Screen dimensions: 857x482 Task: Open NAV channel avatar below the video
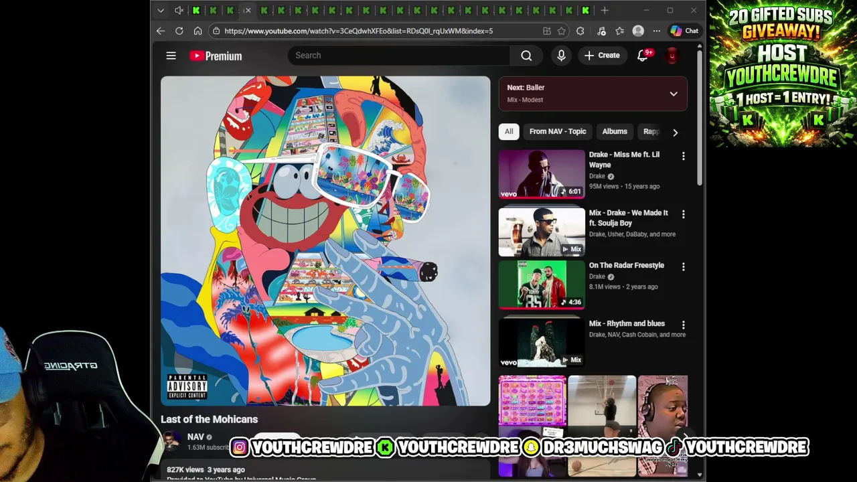point(171,440)
